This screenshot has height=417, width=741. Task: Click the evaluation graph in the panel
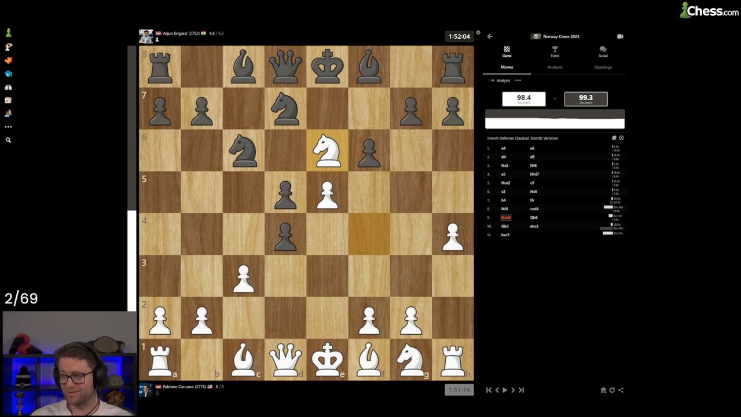[x=555, y=119]
